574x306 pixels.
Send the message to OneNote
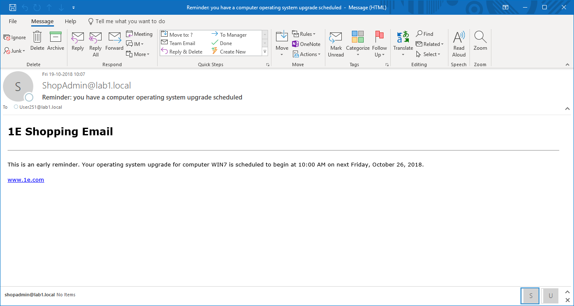[306, 44]
